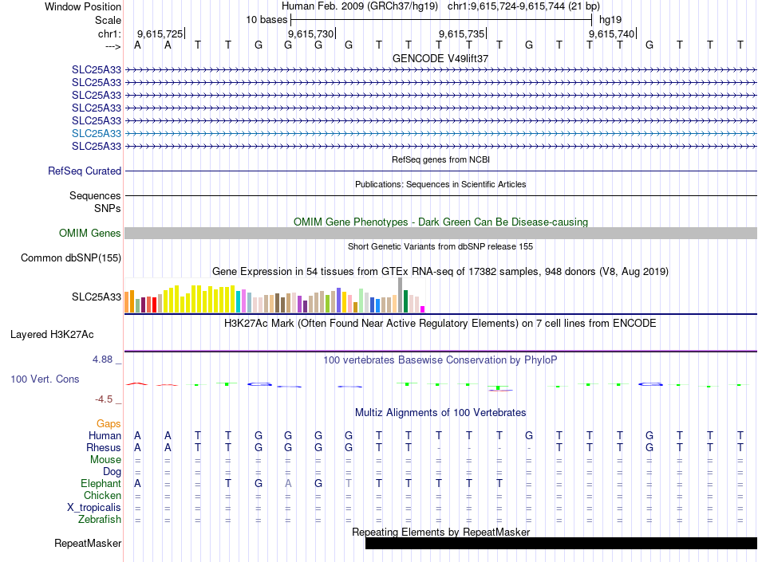Click the orange Gaps label
Viewport: 758px width, 562px height.
point(109,423)
